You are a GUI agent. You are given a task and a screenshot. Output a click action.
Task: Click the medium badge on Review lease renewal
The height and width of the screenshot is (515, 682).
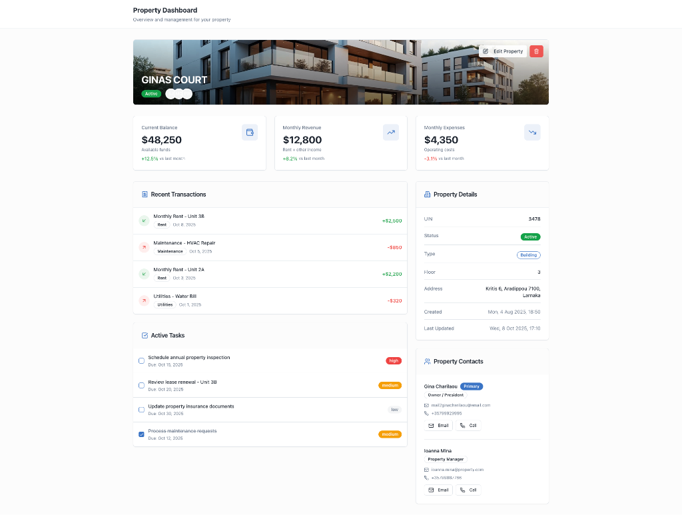pos(390,385)
